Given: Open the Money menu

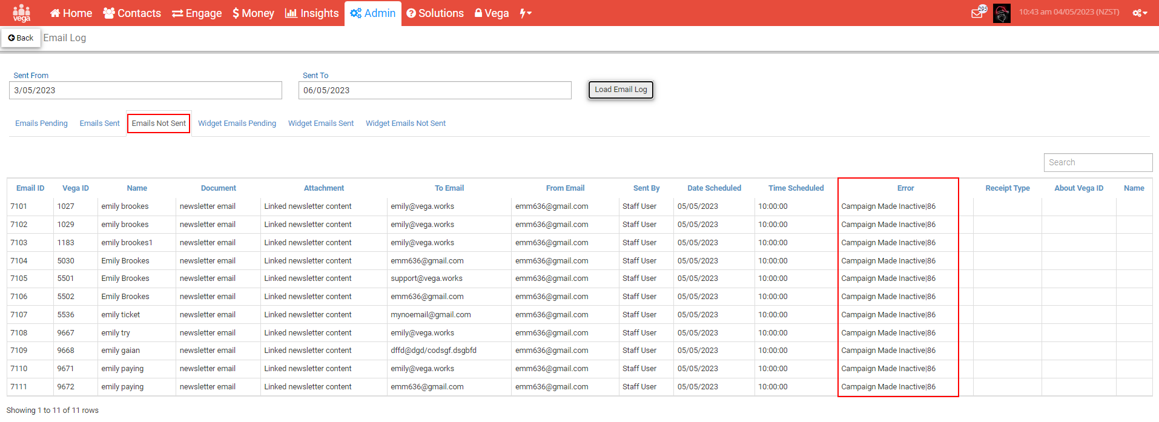Looking at the screenshot, I should (253, 13).
